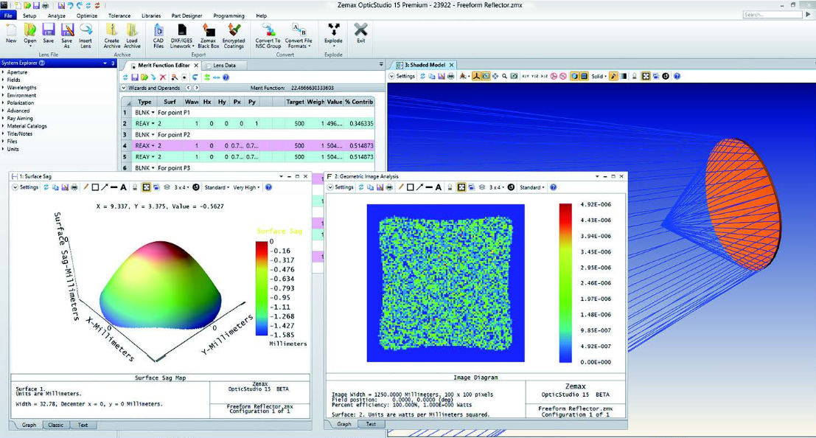This screenshot has height=438, width=816.
Task: Click the Geometric Image Analysis color scale bar
Action: pos(565,283)
